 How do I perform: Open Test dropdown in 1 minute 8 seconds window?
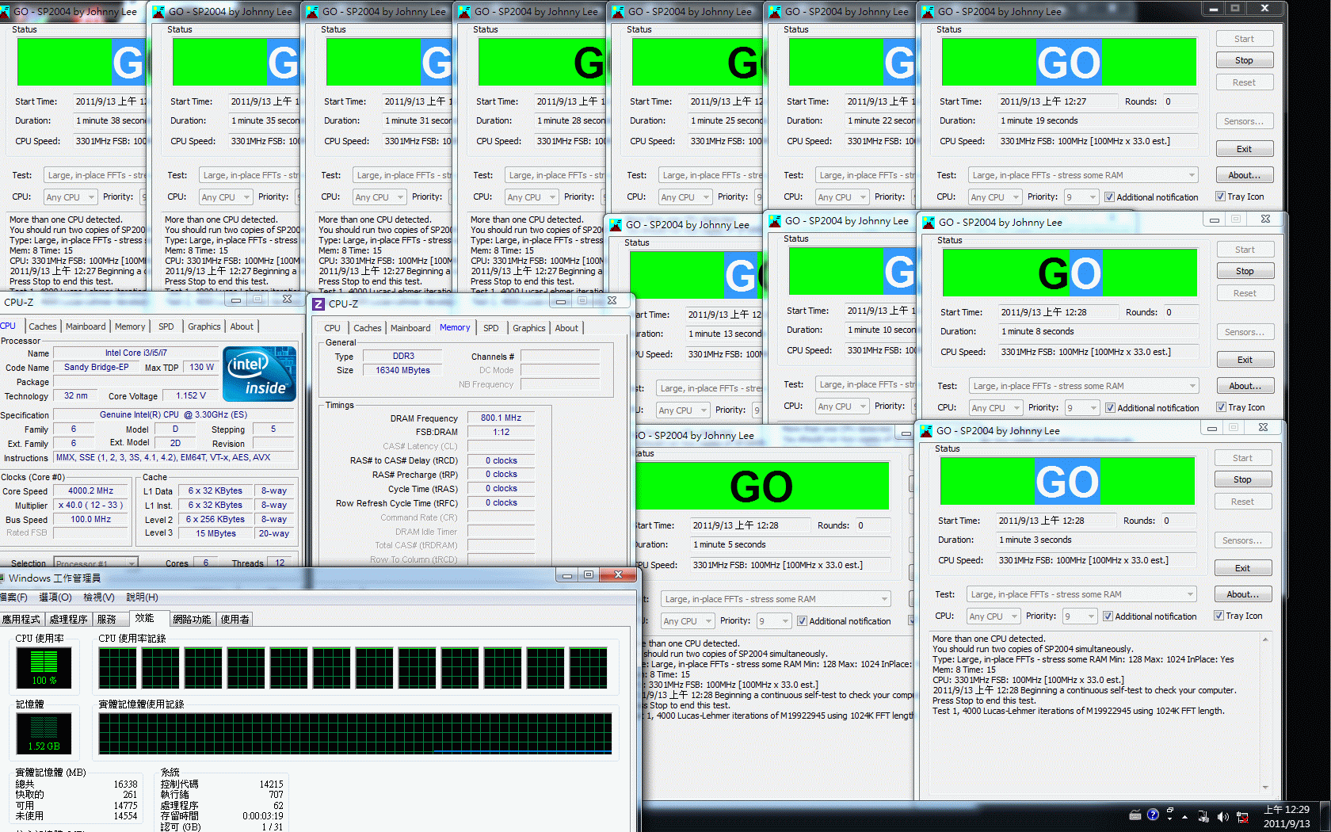click(x=1084, y=386)
